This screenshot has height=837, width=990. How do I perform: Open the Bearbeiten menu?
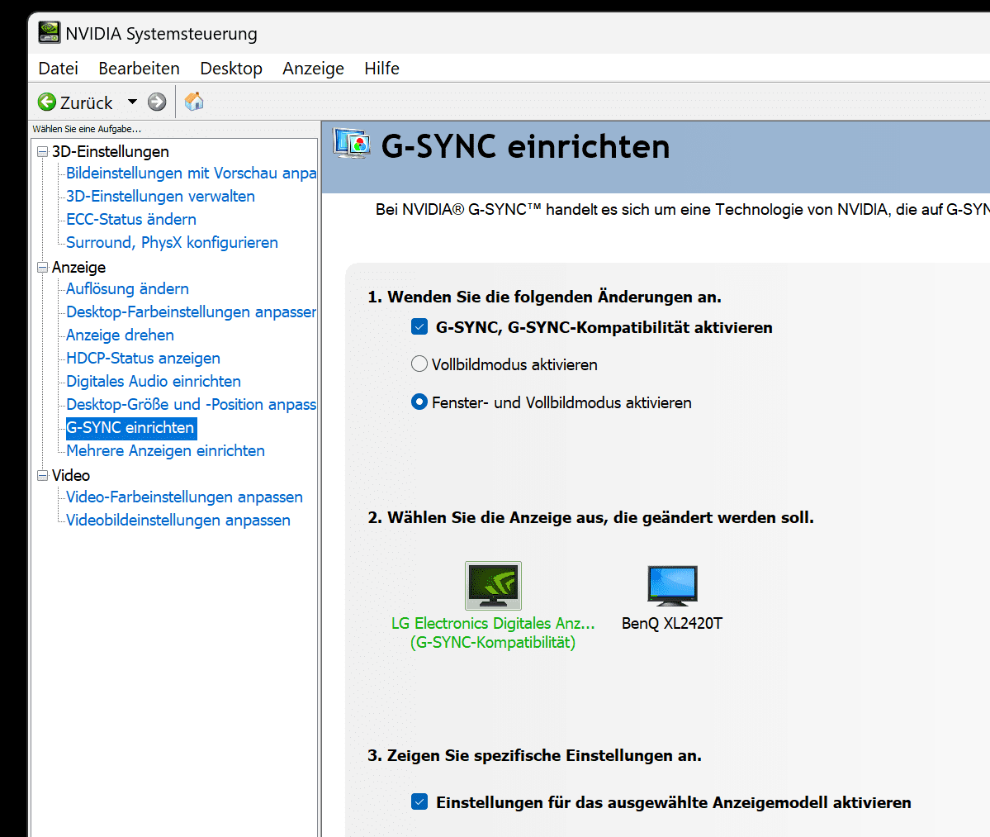coord(139,69)
